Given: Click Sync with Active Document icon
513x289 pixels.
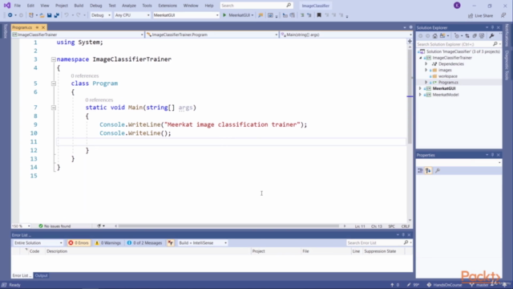Looking at the screenshot, I should [x=467, y=35].
